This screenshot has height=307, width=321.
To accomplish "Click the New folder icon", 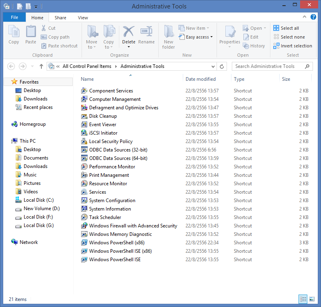I will 168,31.
